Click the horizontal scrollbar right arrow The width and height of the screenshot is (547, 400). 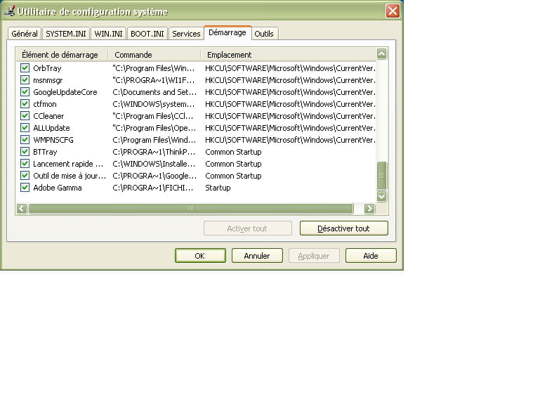(369, 209)
